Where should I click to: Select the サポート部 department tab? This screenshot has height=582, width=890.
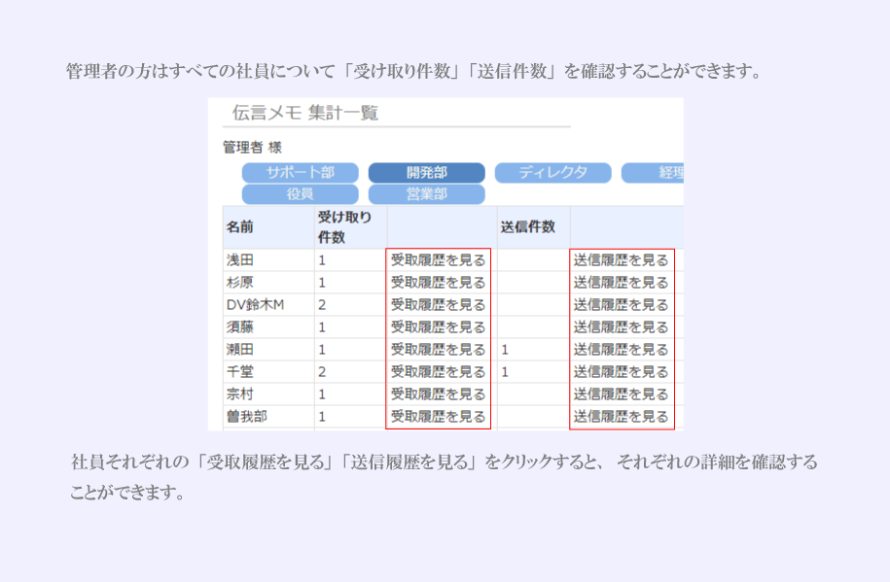(x=301, y=172)
